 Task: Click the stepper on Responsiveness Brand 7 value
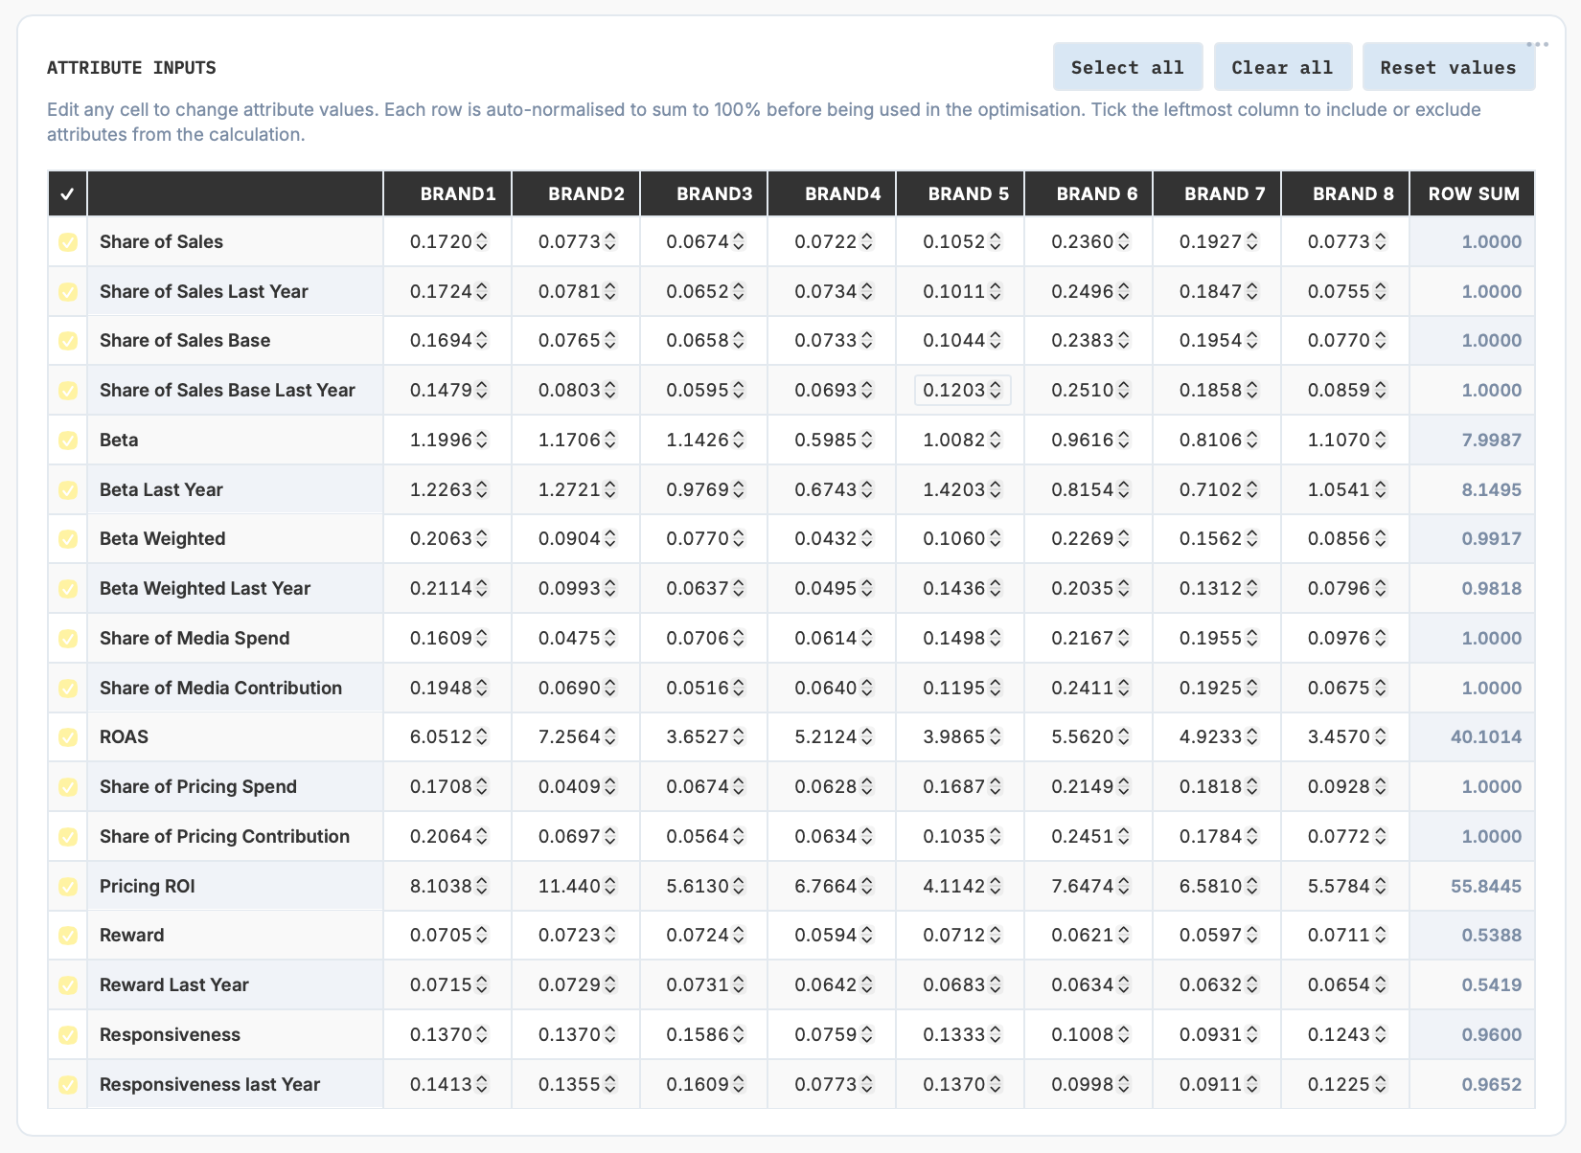(1251, 1035)
